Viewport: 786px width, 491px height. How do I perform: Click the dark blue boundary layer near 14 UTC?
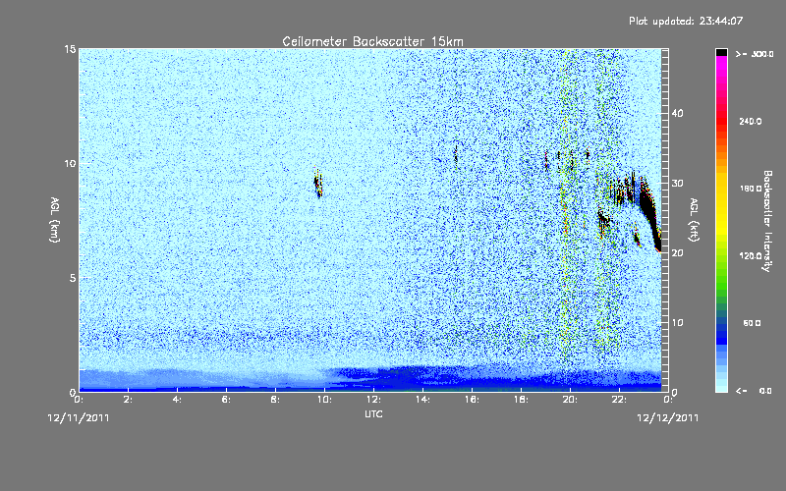click(x=422, y=379)
